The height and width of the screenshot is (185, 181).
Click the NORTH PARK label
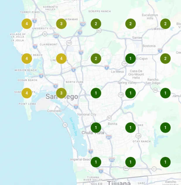[x=75, y=82]
